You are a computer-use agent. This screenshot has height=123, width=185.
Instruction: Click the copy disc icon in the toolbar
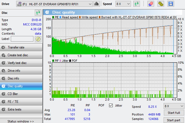point(161,4)
